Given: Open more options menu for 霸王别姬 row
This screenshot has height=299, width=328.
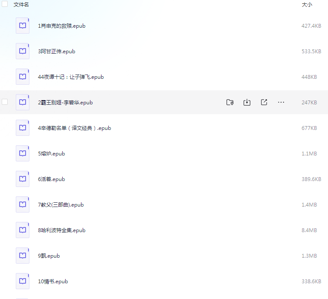Looking at the screenshot, I should click(281, 102).
